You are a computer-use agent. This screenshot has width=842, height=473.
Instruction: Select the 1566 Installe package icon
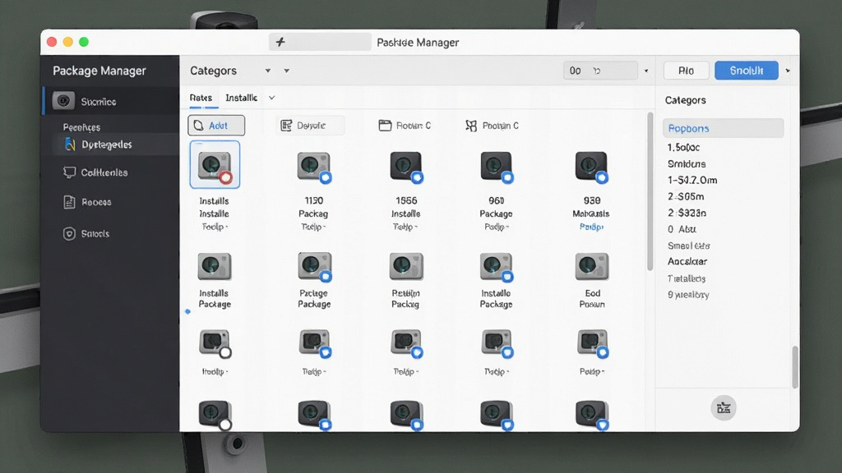[405, 166]
